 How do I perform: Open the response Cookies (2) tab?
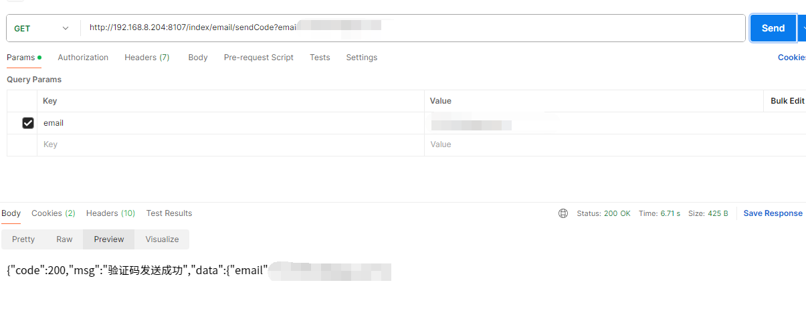point(54,213)
